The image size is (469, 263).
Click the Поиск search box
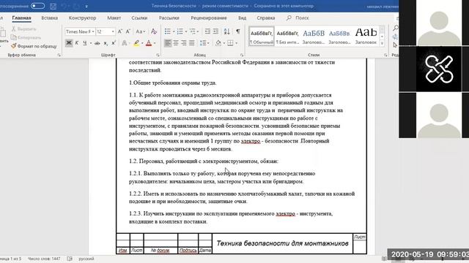coord(298,18)
